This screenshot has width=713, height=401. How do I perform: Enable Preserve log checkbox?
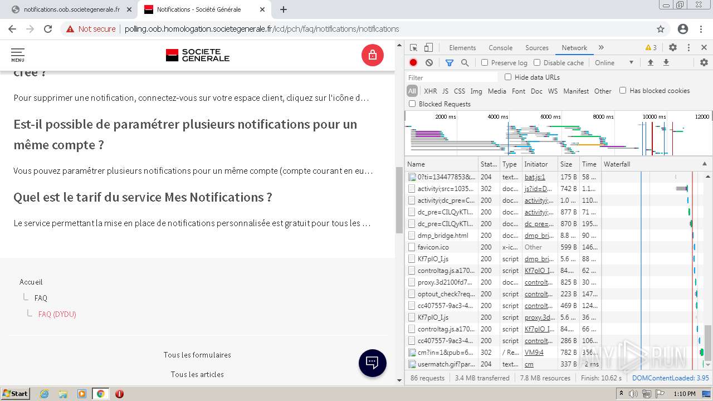coord(485,62)
